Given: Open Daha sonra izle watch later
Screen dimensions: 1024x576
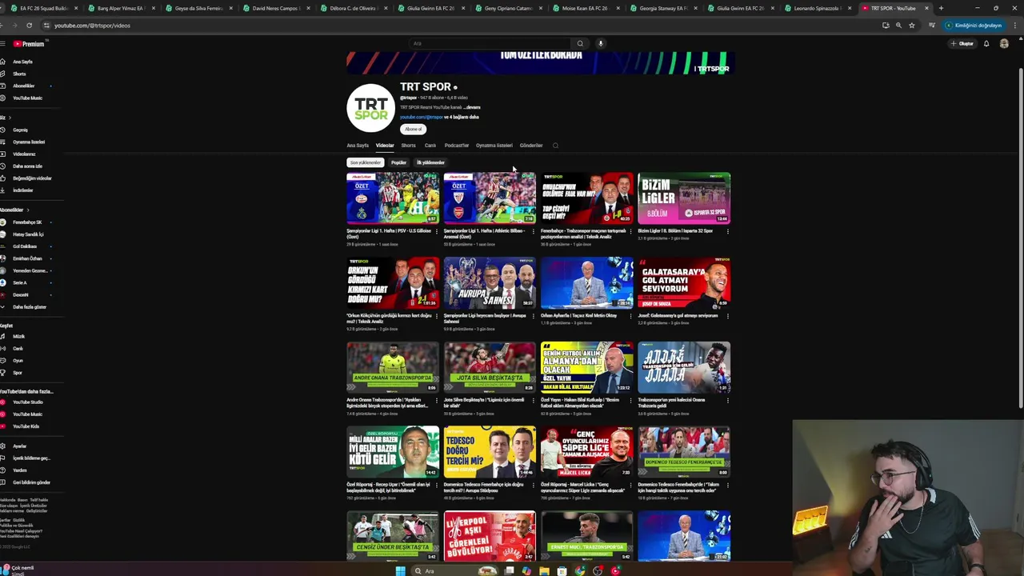Looking at the screenshot, I should 27,166.
